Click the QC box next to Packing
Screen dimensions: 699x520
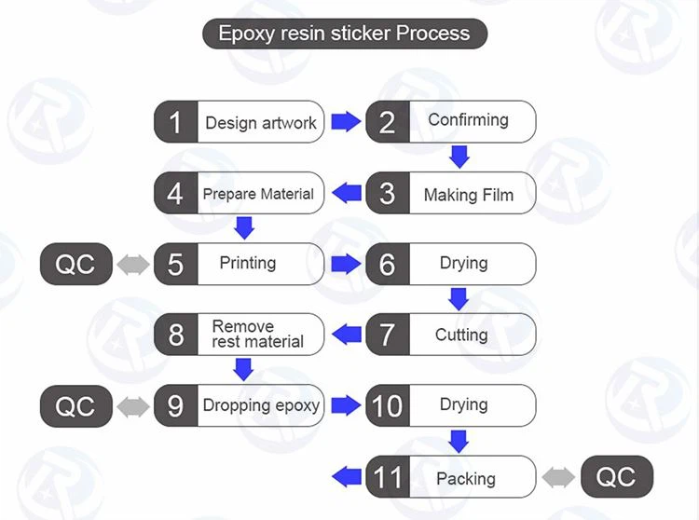pyautogui.click(x=617, y=478)
